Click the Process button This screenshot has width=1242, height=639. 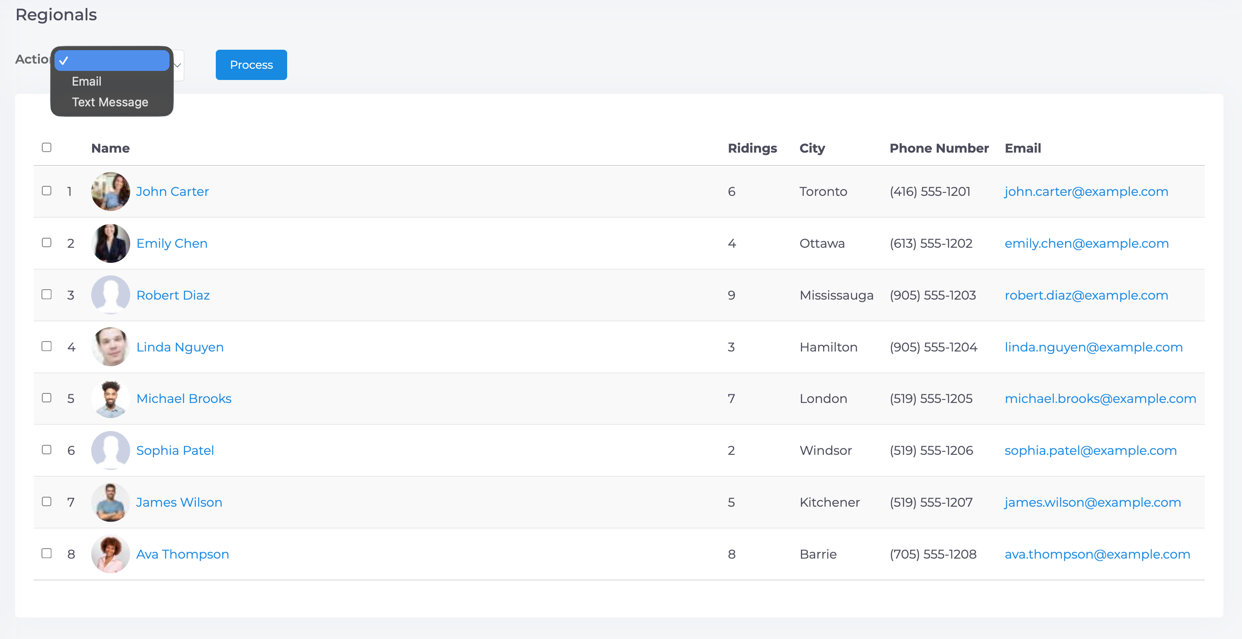click(251, 64)
